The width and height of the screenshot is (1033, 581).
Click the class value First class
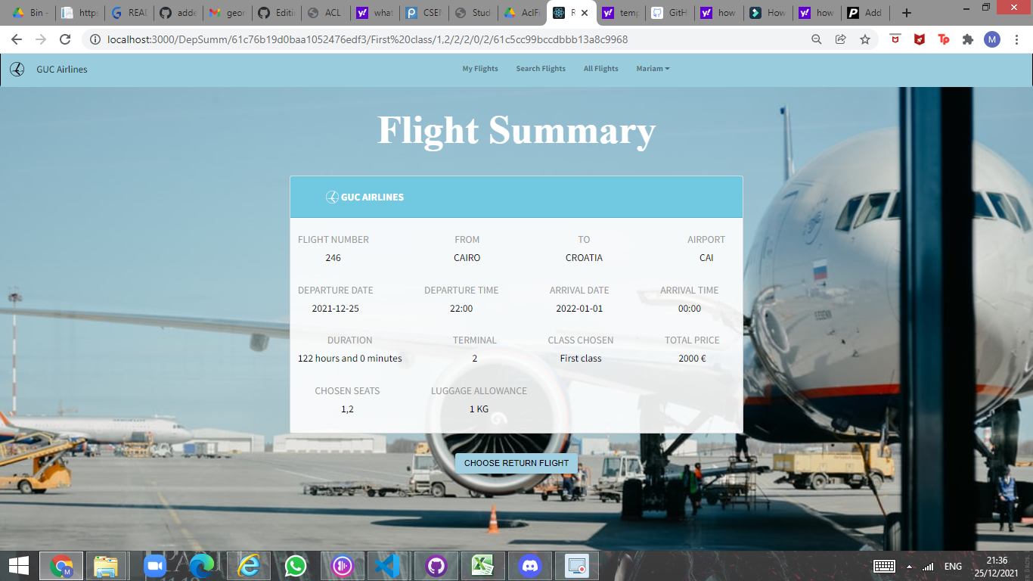click(x=581, y=359)
